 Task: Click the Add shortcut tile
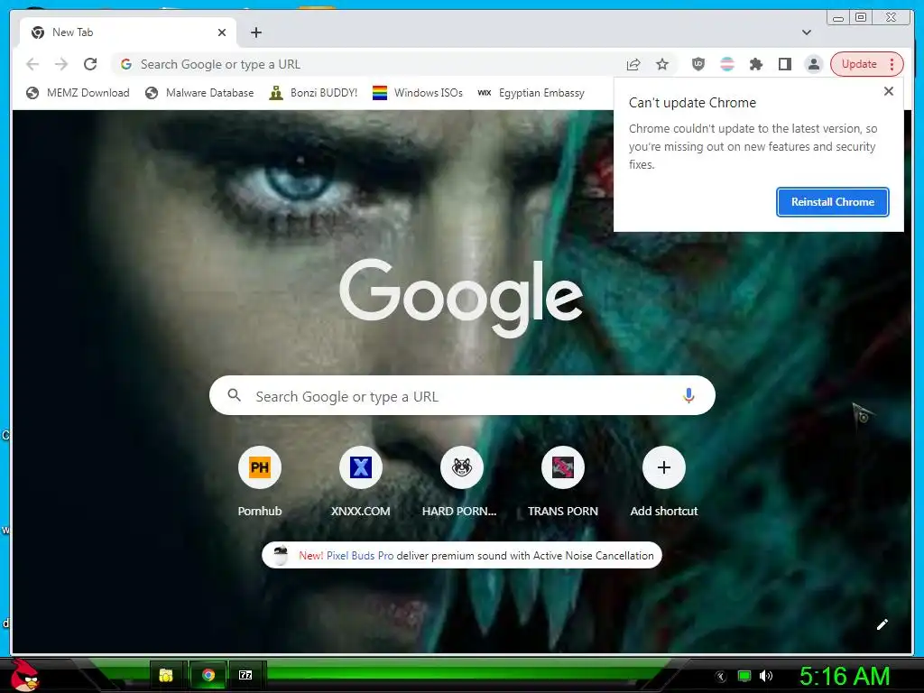click(x=663, y=483)
